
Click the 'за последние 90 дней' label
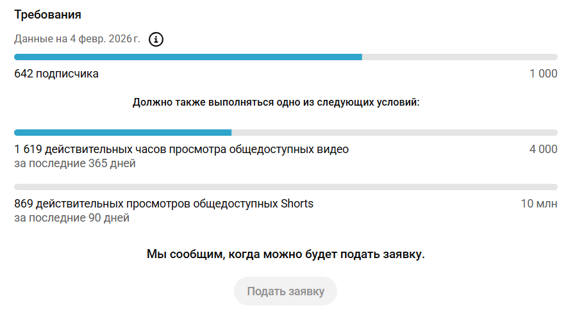(x=72, y=218)
